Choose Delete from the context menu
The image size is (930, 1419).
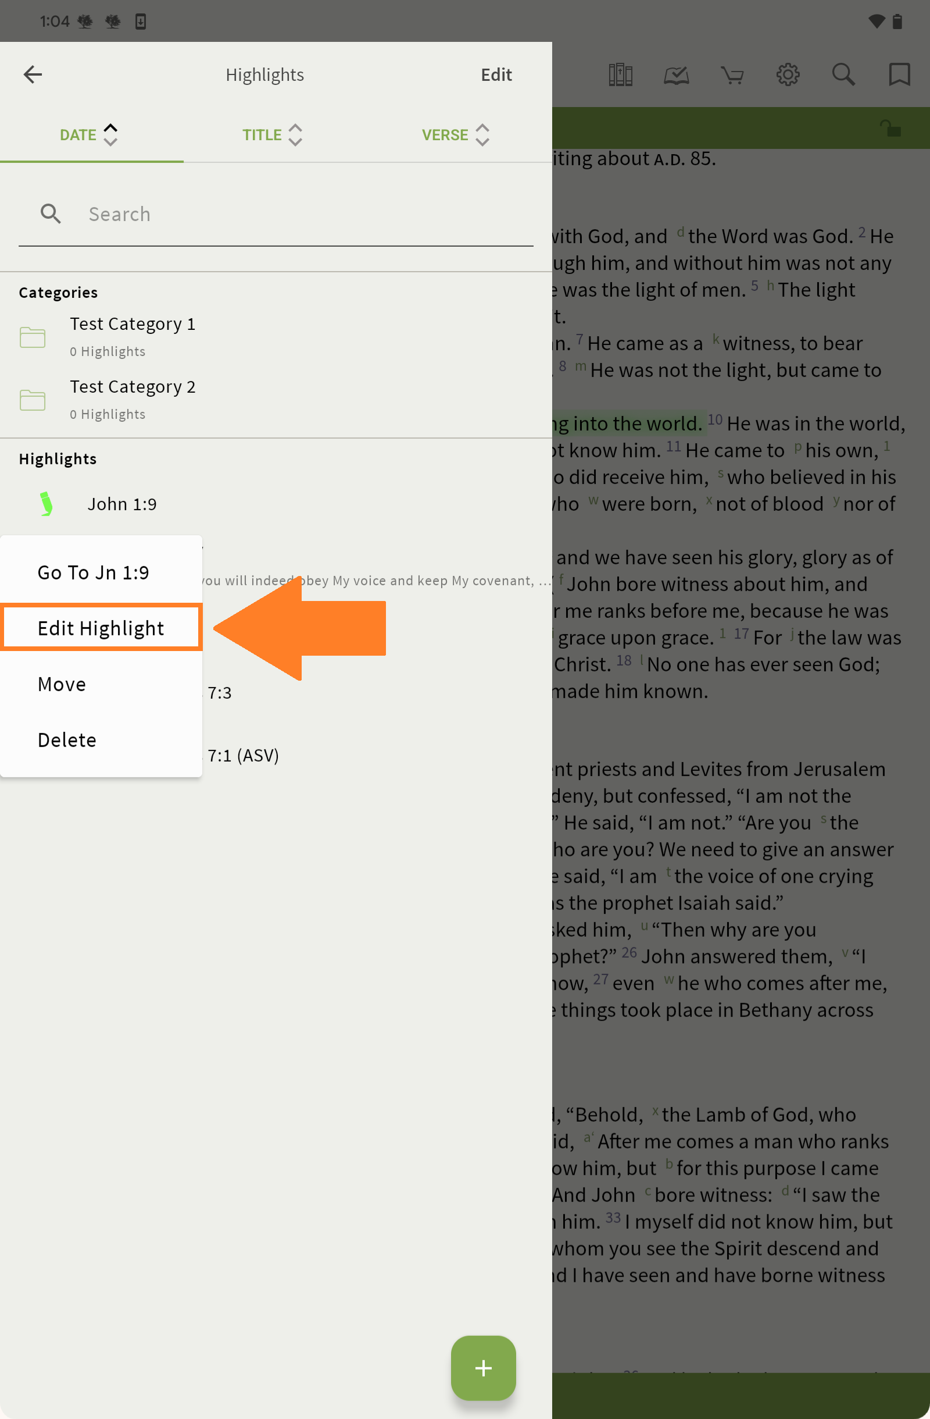tap(67, 739)
